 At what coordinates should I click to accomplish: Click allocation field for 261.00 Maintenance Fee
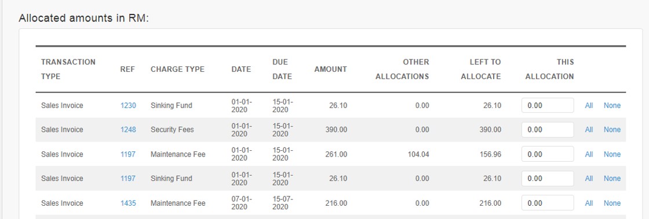[548, 154]
